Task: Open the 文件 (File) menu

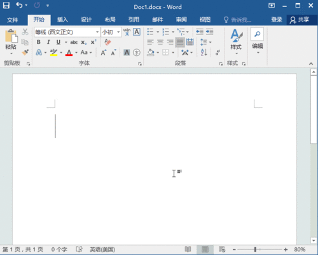Action: pos(13,20)
